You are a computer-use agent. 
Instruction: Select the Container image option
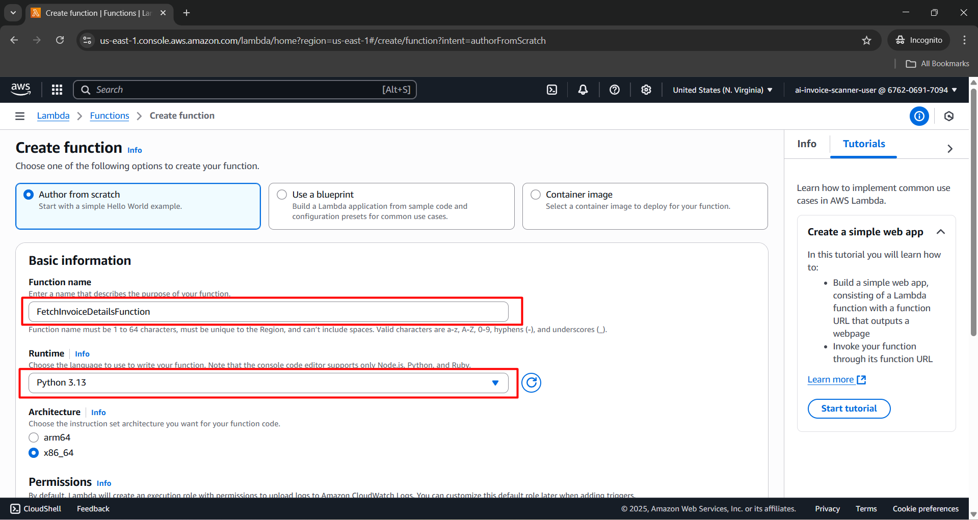coord(535,195)
